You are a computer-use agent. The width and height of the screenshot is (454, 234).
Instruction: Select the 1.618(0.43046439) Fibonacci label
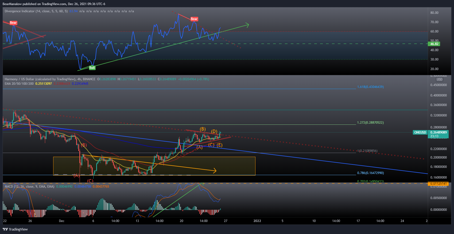coord(370,87)
